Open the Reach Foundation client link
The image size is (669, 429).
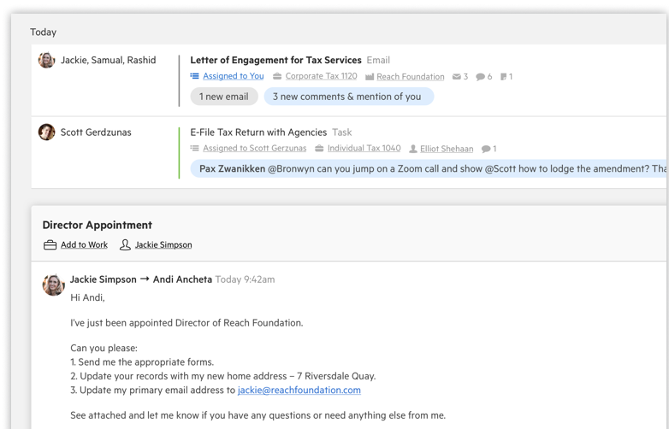[x=410, y=77]
